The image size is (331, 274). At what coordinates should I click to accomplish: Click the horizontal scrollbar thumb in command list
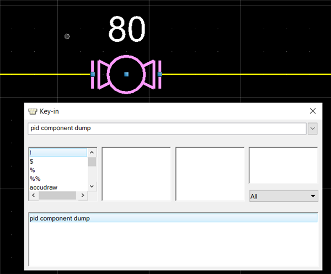tap(57, 195)
